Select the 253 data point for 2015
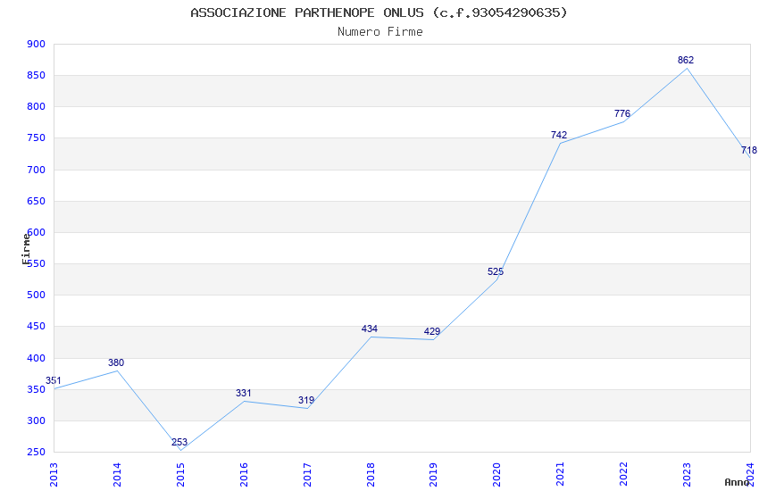 (179, 443)
